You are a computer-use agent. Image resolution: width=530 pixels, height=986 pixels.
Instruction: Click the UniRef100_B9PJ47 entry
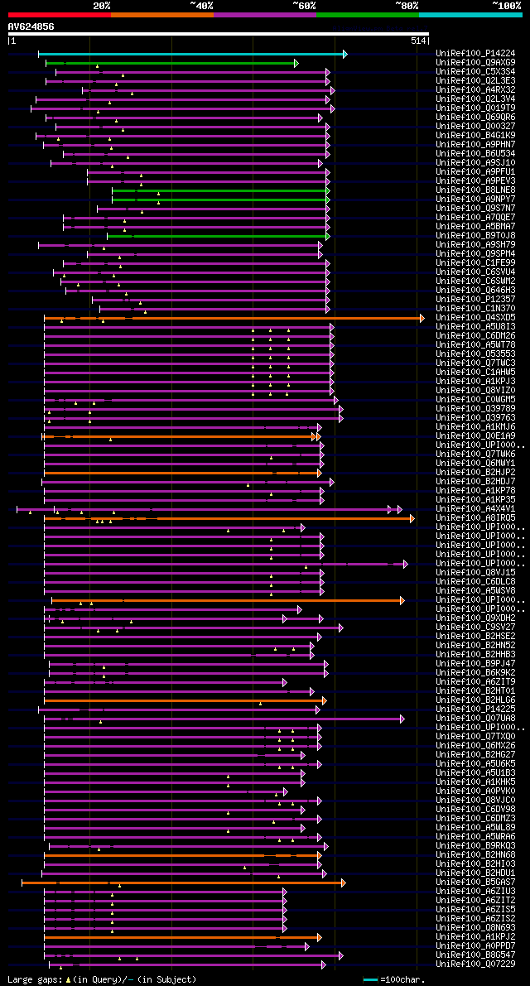pyautogui.click(x=475, y=664)
